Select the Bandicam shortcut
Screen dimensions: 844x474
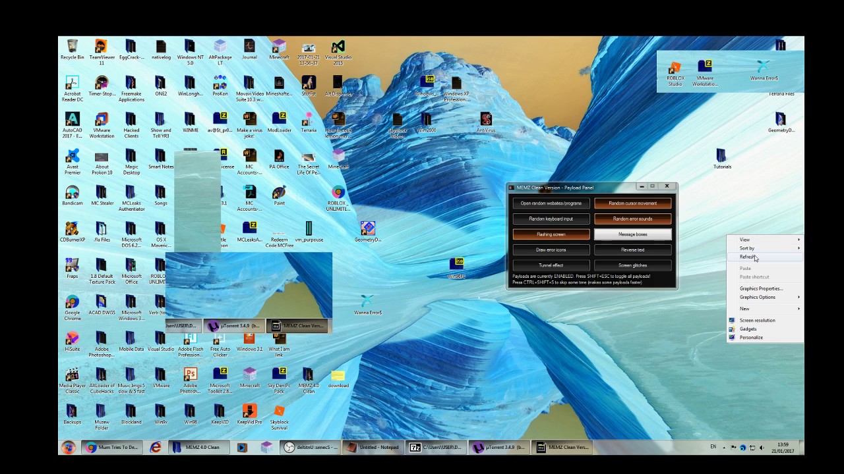coord(72,196)
